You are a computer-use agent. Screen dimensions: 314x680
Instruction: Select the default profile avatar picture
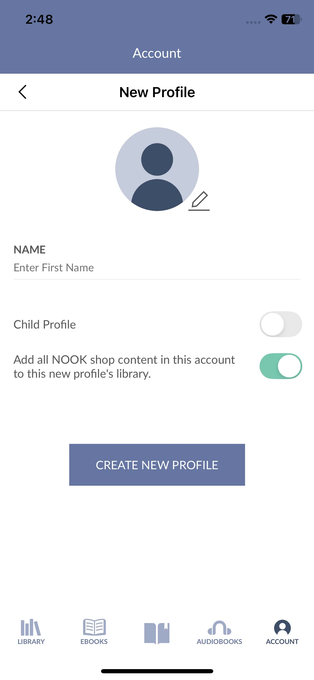click(157, 169)
